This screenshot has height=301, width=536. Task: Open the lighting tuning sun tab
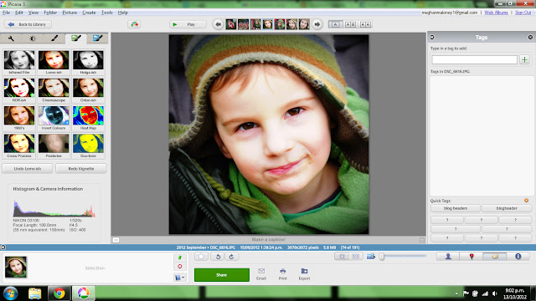tap(33, 38)
